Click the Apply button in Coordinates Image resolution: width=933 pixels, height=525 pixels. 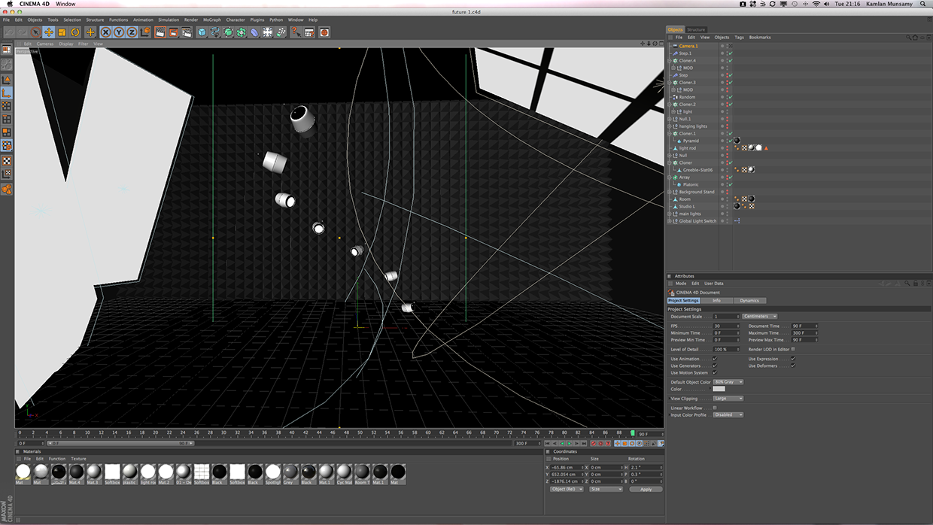coord(646,489)
